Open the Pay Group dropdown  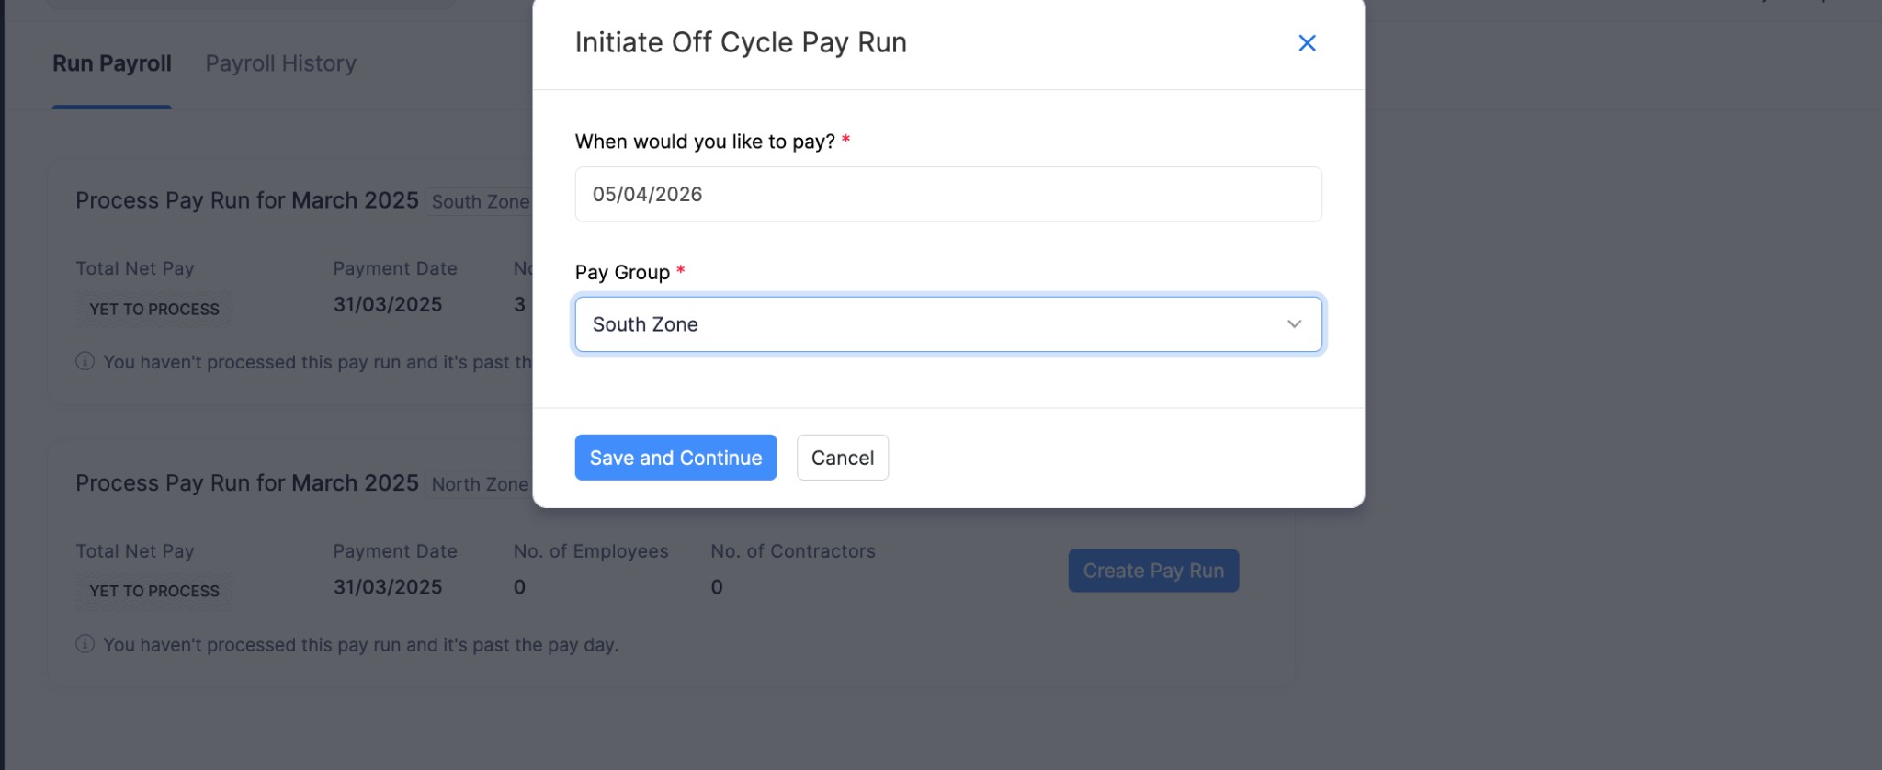[948, 323]
